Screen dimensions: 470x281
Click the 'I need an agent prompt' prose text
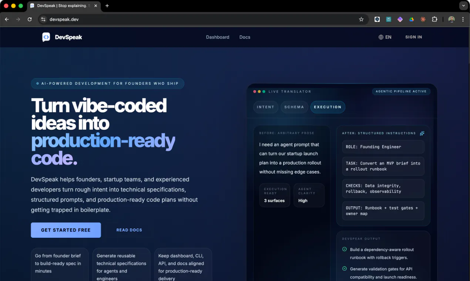pos(290,158)
